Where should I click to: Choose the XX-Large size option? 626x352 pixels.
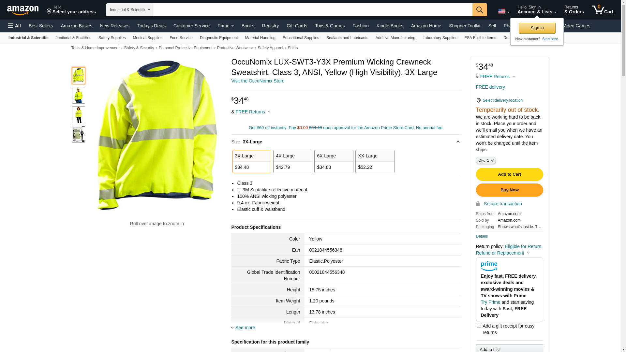[375, 161]
